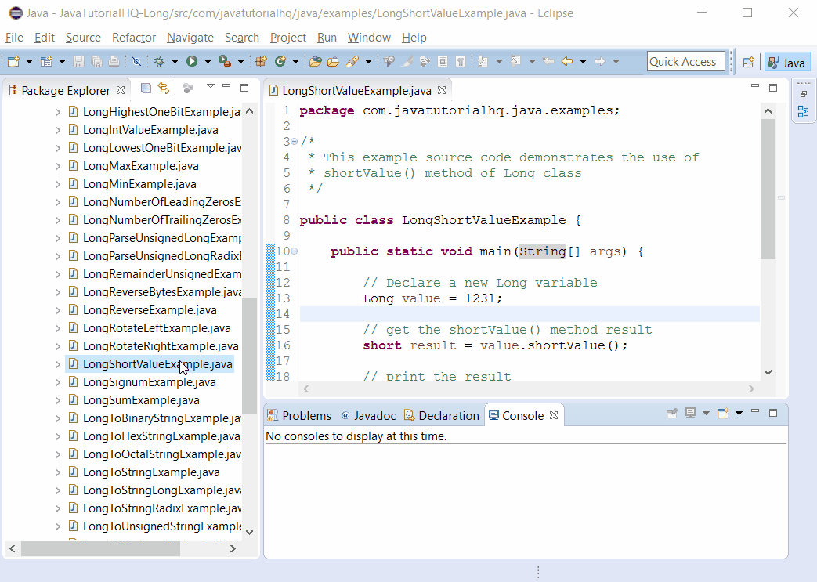Click the Display Selected Console icon

(x=690, y=413)
